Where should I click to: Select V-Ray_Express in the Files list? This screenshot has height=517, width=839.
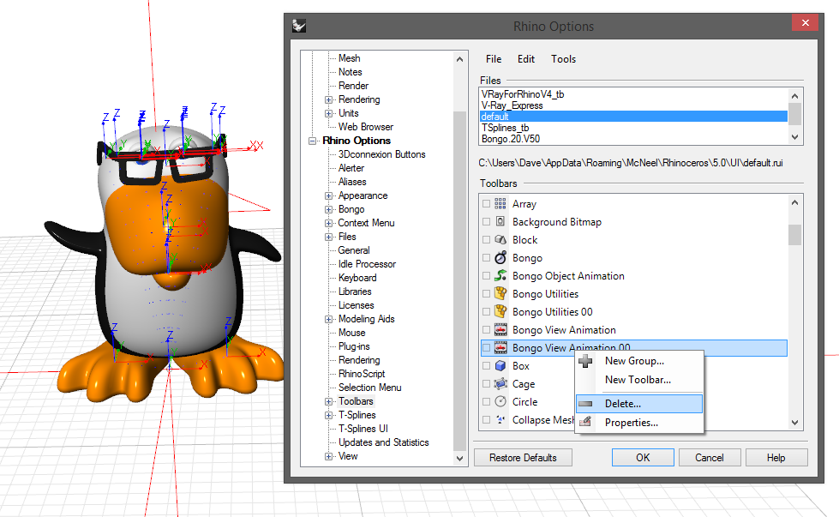pos(512,105)
